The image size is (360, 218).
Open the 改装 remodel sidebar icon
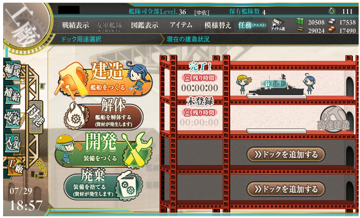point(12,118)
